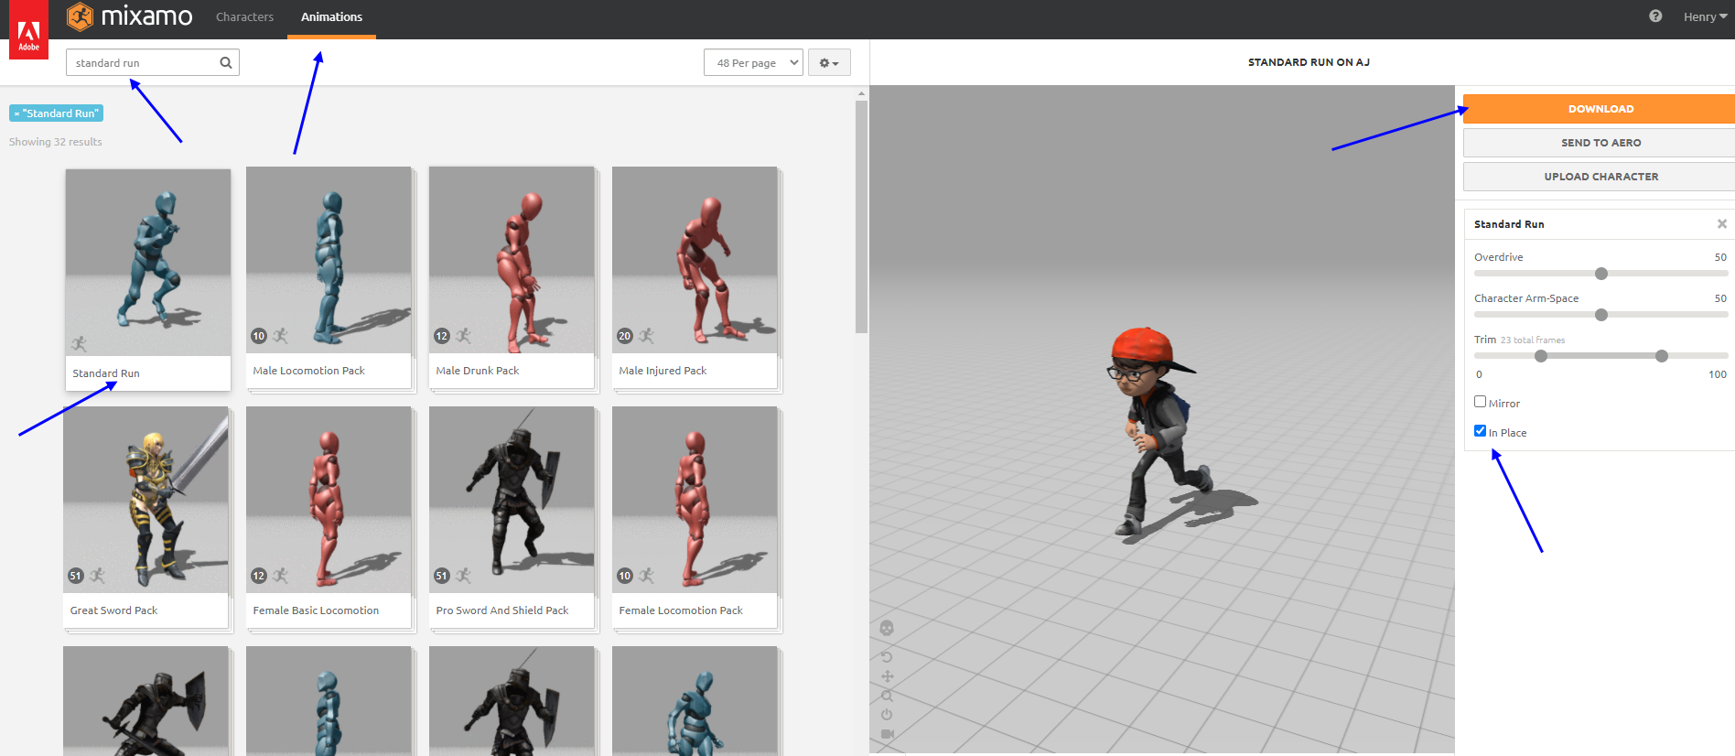
Task: Click the left Trim slider handle
Action: (1541, 356)
